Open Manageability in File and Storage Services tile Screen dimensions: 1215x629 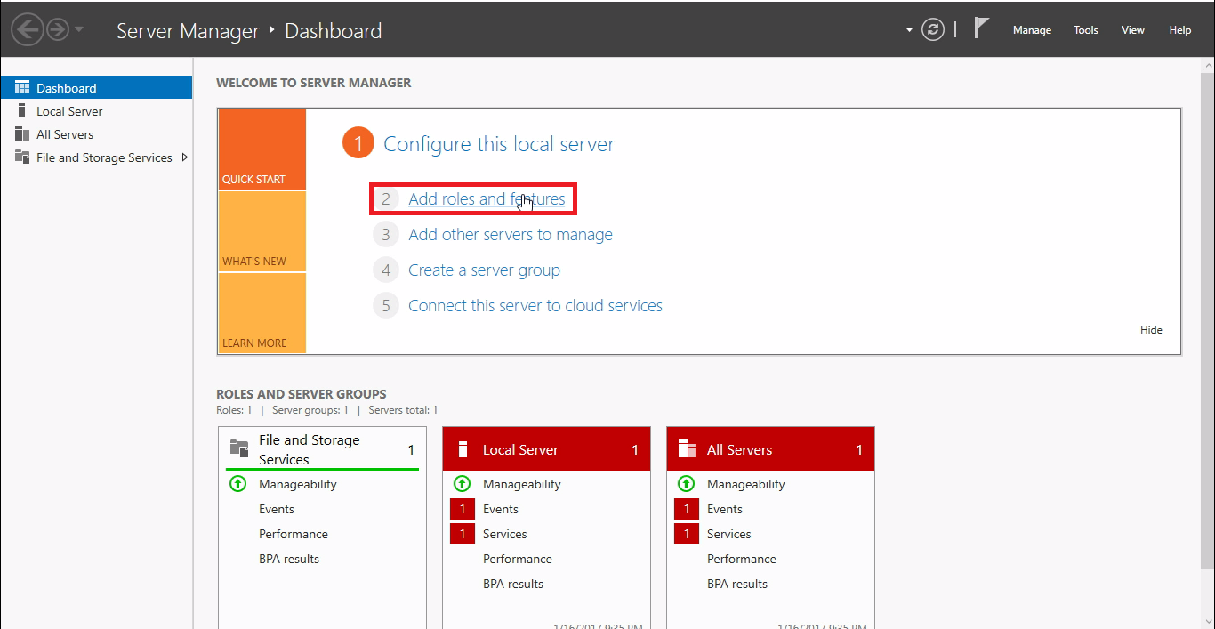[298, 484]
